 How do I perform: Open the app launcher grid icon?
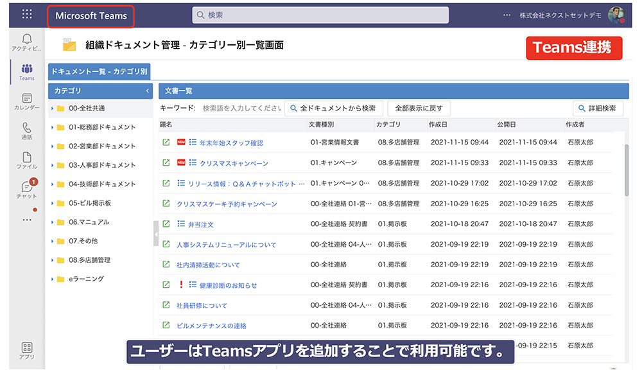click(27, 14)
